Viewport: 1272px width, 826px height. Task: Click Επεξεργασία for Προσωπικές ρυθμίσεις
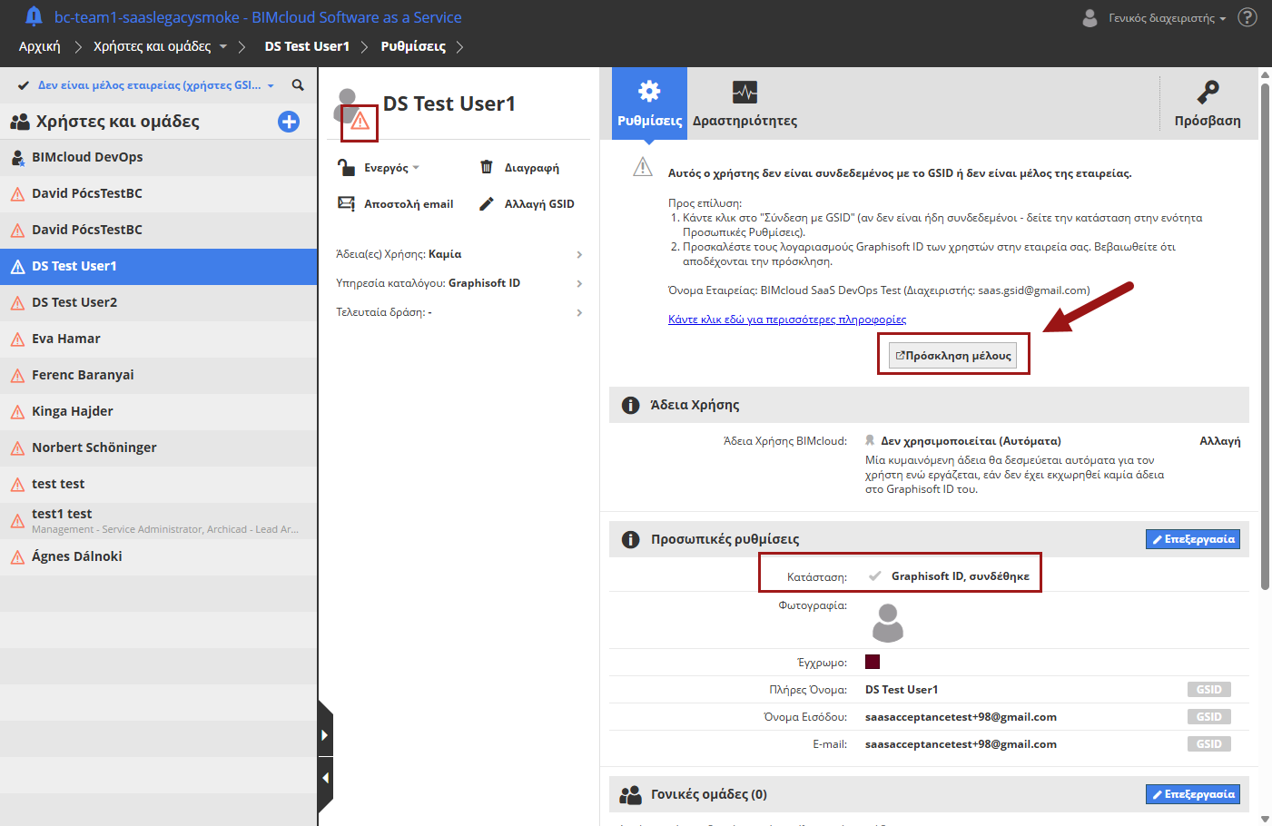tap(1193, 539)
